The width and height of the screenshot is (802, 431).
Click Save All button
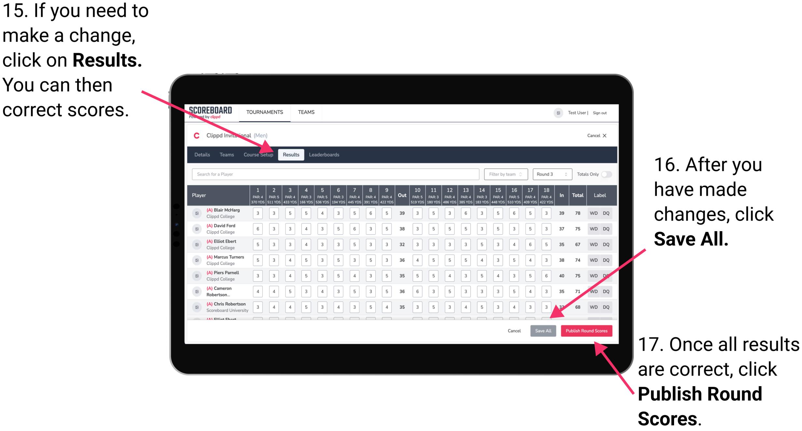coord(542,331)
